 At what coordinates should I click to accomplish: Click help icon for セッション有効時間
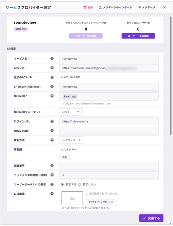coord(52,175)
